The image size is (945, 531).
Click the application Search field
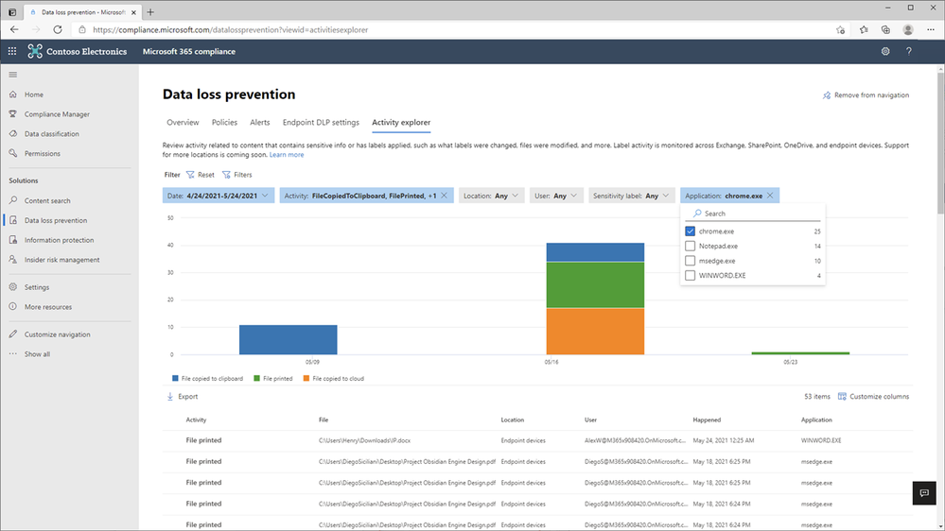753,214
